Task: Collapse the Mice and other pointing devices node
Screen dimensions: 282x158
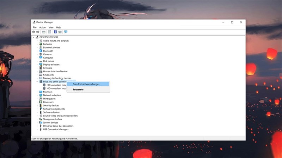Action: 37,82
